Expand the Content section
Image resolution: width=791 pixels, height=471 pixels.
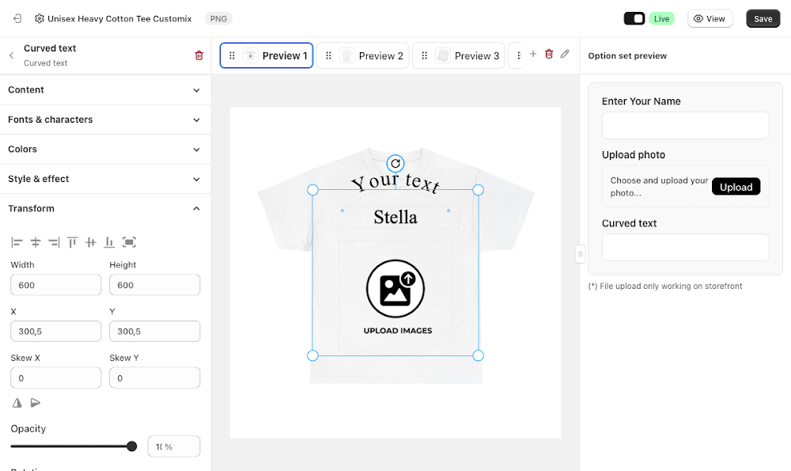(105, 90)
